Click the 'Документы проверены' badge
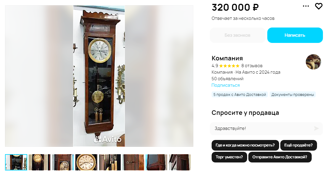 (x=293, y=95)
